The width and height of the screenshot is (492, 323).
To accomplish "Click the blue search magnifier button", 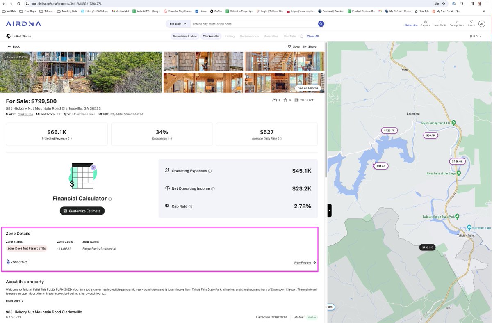I will (x=321, y=24).
